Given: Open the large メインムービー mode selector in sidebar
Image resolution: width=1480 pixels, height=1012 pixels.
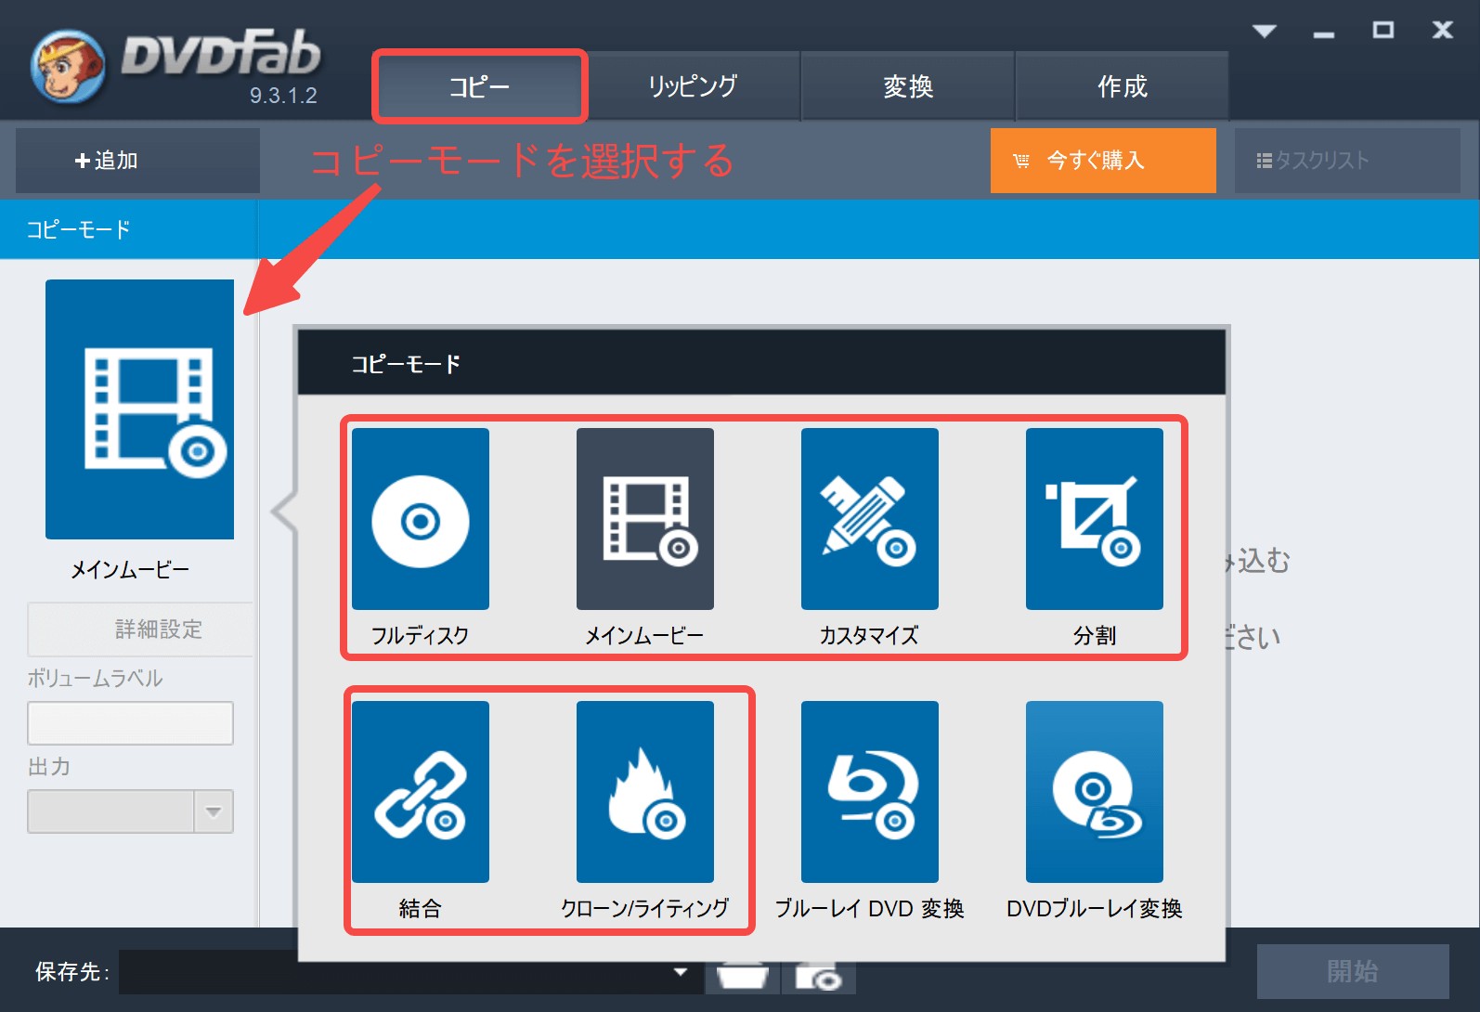Looking at the screenshot, I should 139,409.
